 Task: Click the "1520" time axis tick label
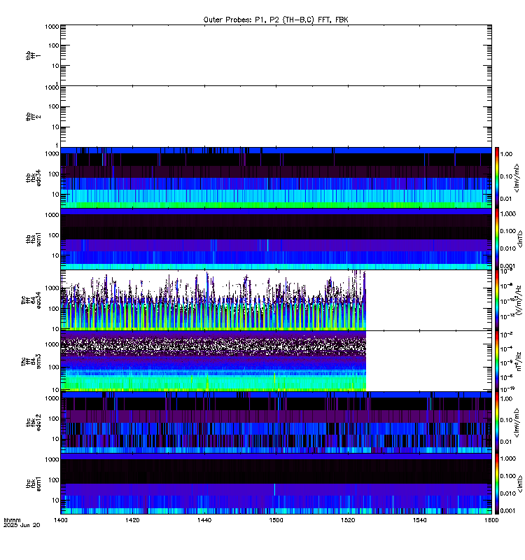point(348,520)
